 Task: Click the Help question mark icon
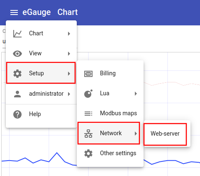point(17,114)
